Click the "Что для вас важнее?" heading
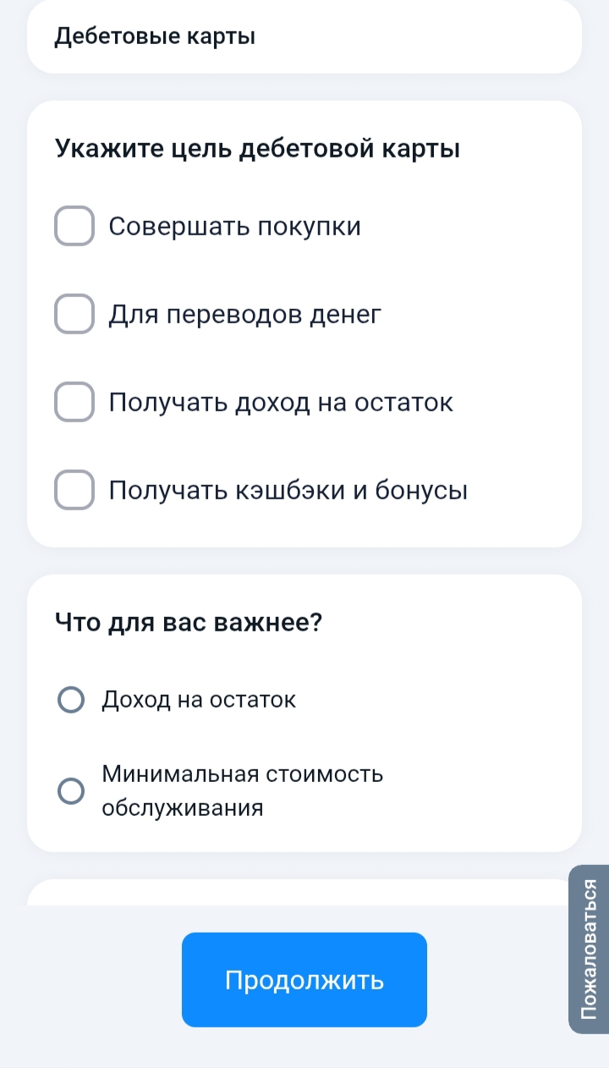The width and height of the screenshot is (609, 1068). tap(189, 623)
